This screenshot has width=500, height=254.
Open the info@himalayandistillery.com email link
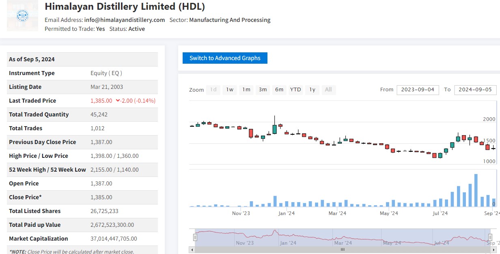[125, 20]
